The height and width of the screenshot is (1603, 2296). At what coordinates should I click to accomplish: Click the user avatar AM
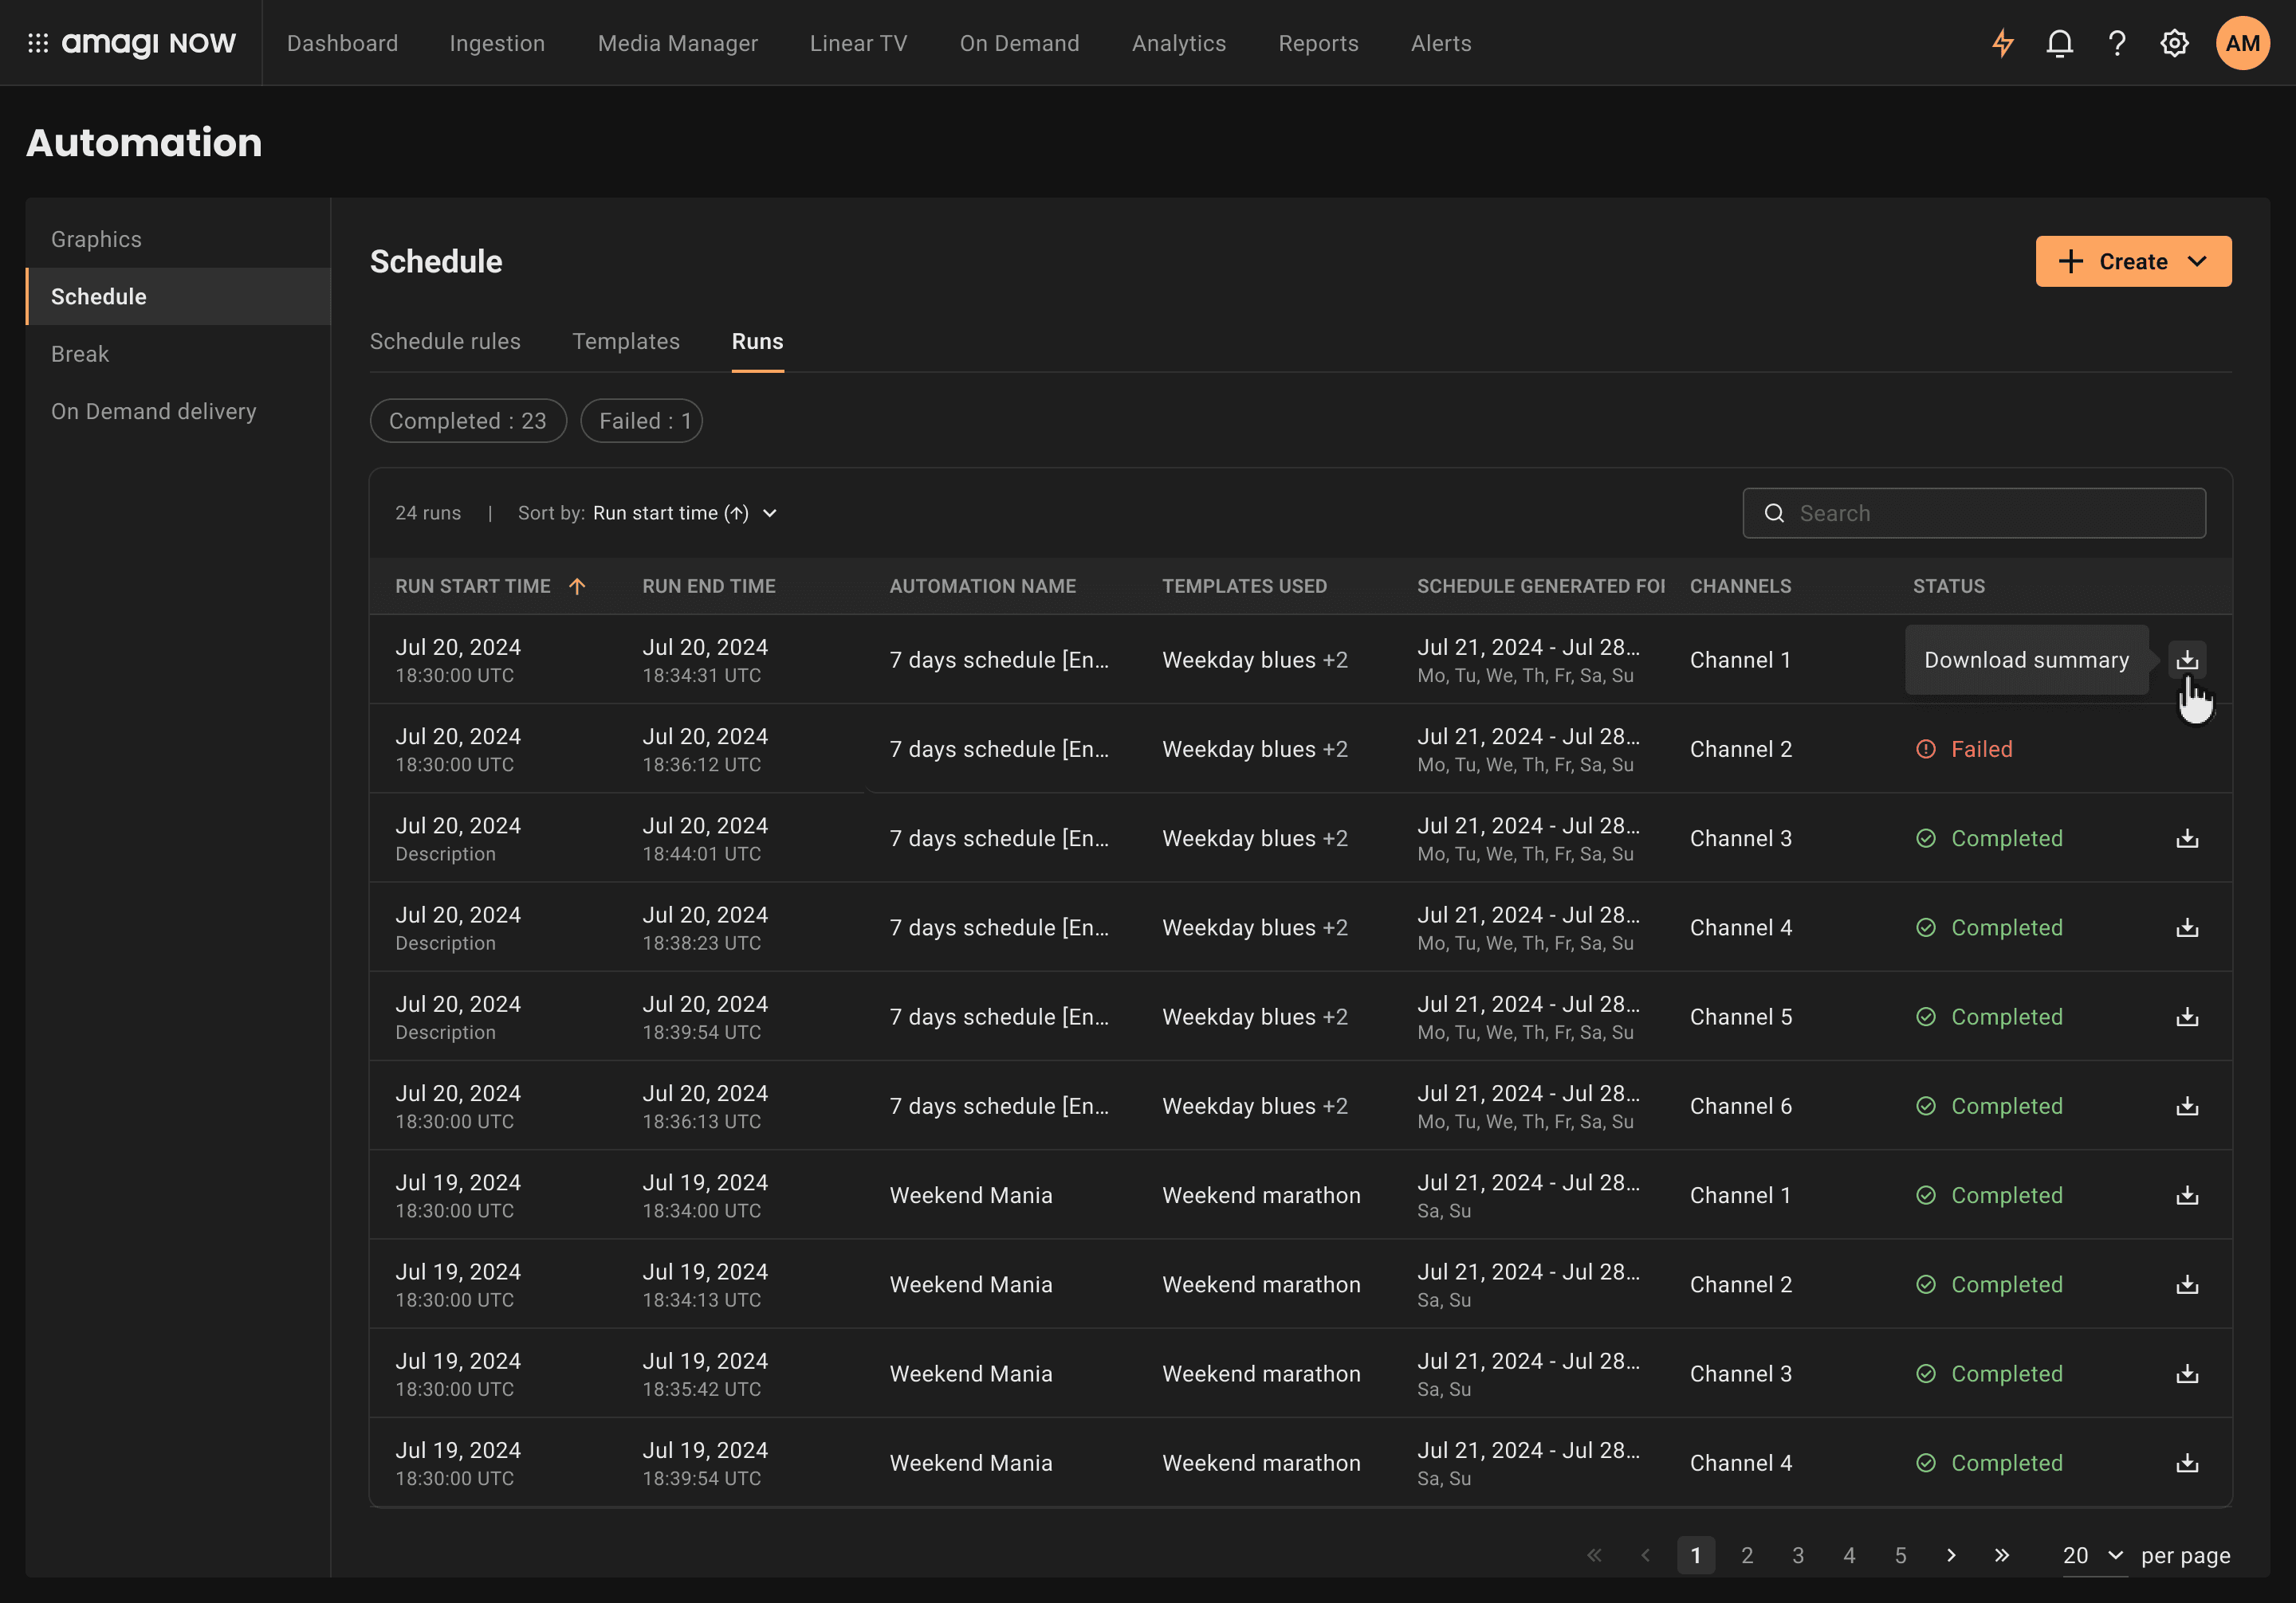pos(2242,43)
